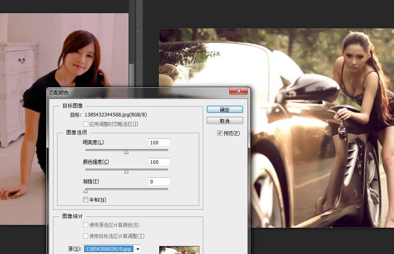Check 使用目标选区计算调整 option
Image resolution: width=394 pixels, height=254 pixels.
tap(85, 236)
